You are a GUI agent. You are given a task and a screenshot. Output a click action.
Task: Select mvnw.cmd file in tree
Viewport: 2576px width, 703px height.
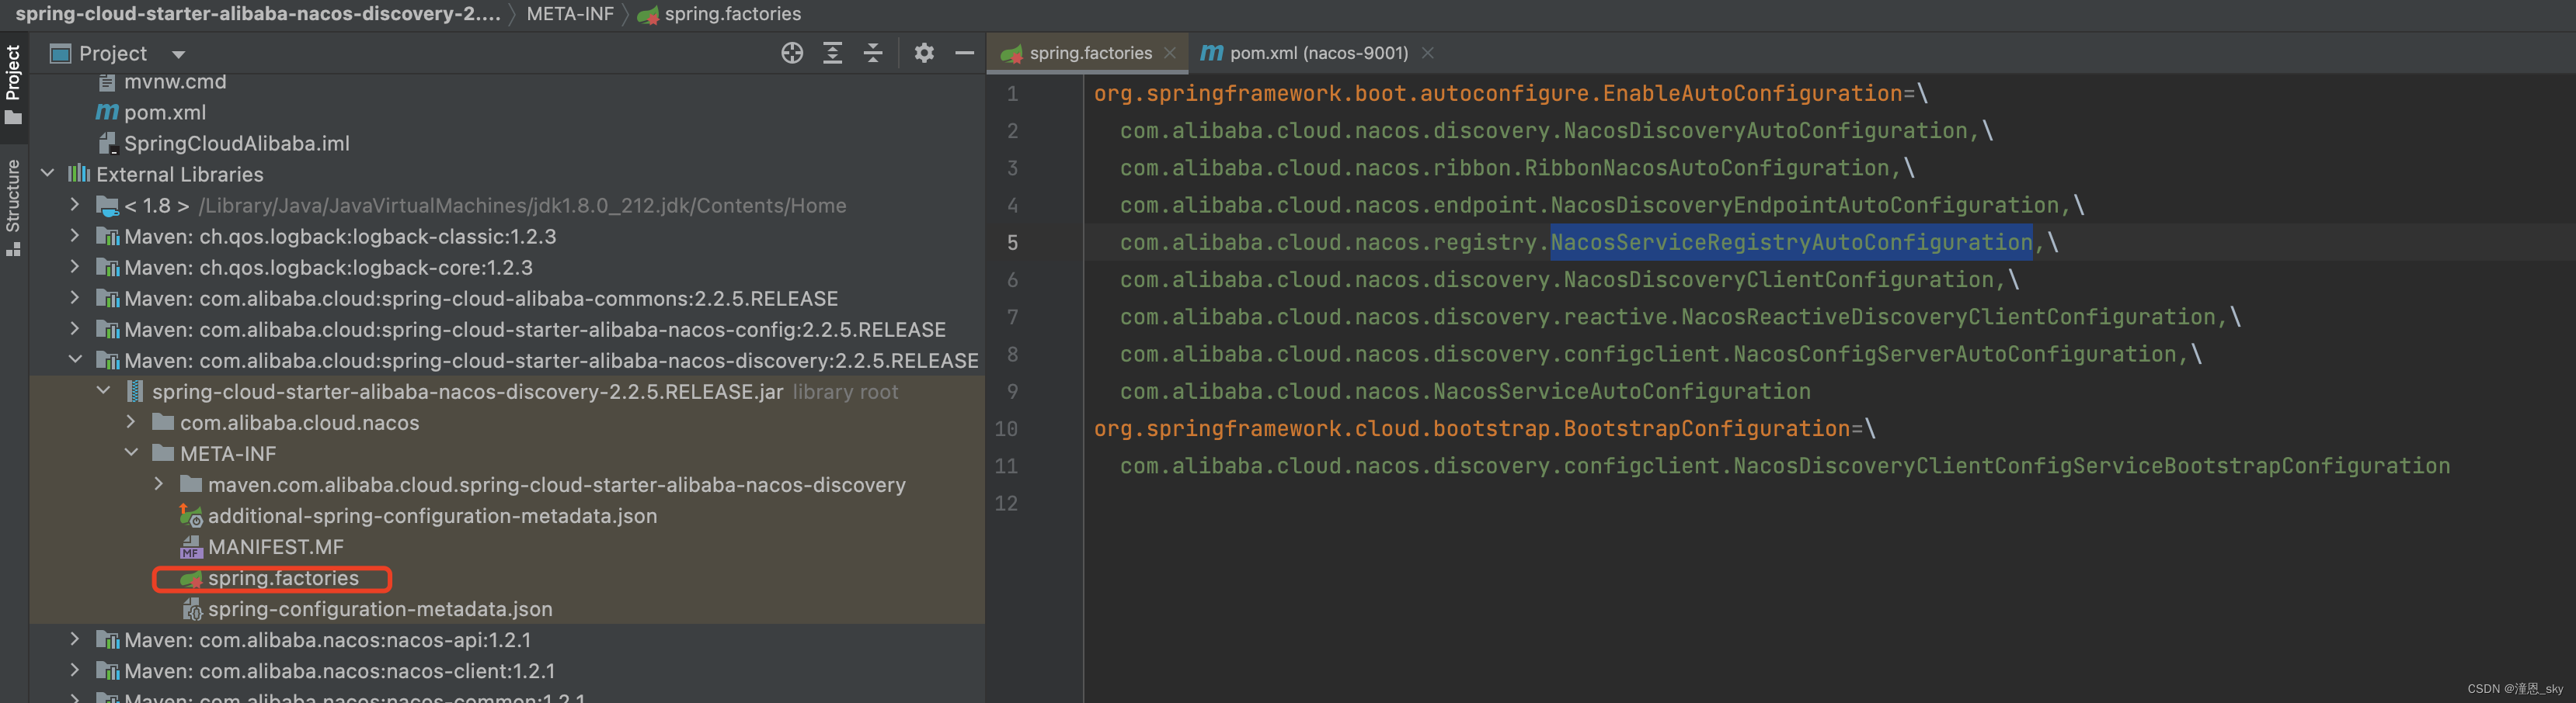[175, 82]
